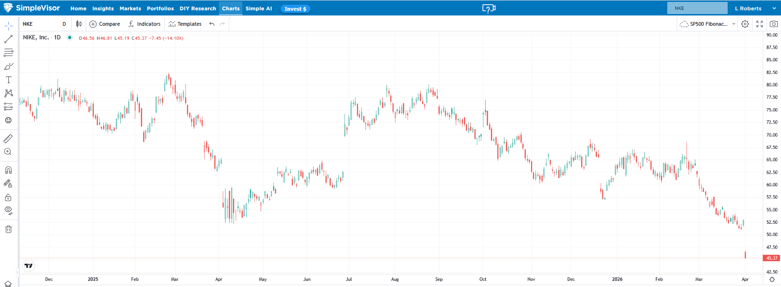Go to the DIY Research menu
The height and width of the screenshot is (287, 781).
click(x=197, y=8)
